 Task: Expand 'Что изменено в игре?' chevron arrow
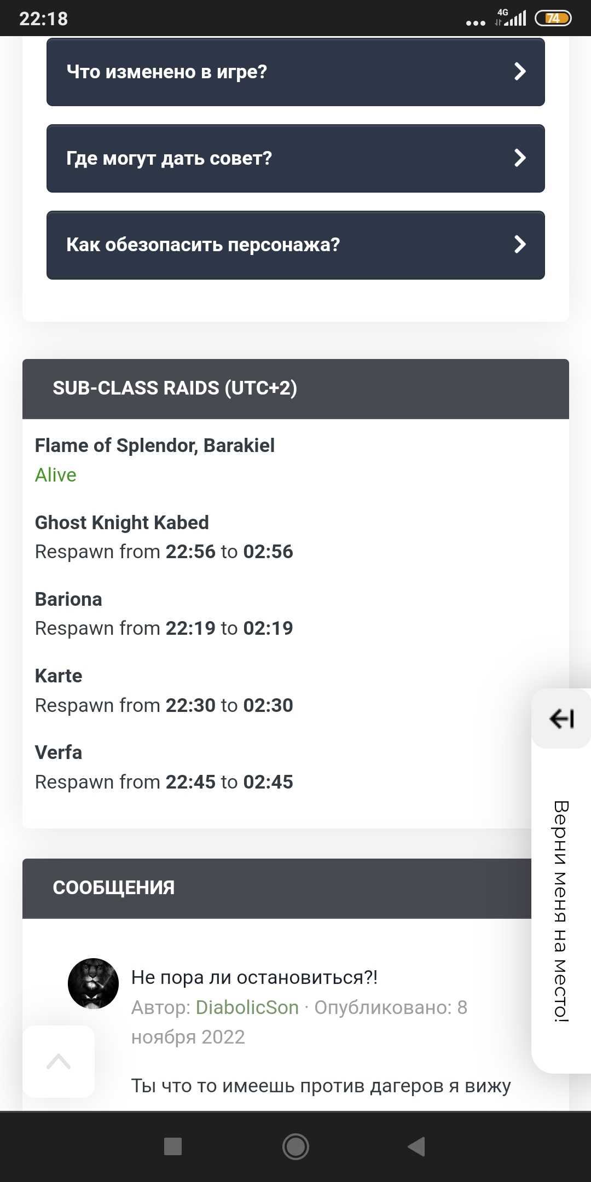520,72
